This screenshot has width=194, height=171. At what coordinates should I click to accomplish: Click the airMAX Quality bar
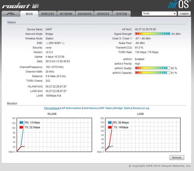(x=152, y=68)
